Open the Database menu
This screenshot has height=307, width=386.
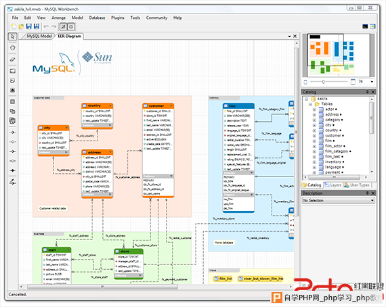[x=97, y=18]
